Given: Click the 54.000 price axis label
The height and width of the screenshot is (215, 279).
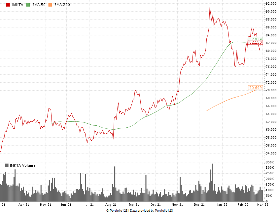Looking at the screenshot, I should 271,153.
